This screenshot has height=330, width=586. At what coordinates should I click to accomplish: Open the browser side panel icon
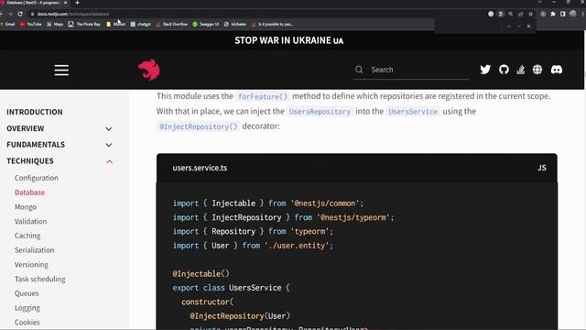pyautogui.click(x=563, y=14)
